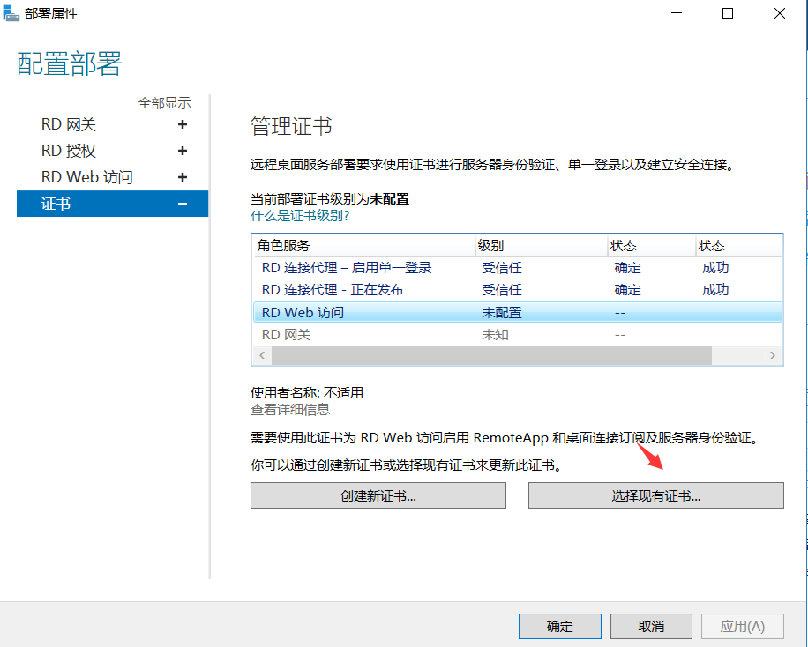
Task: Click the table's right scroll arrow
Action: tap(773, 355)
